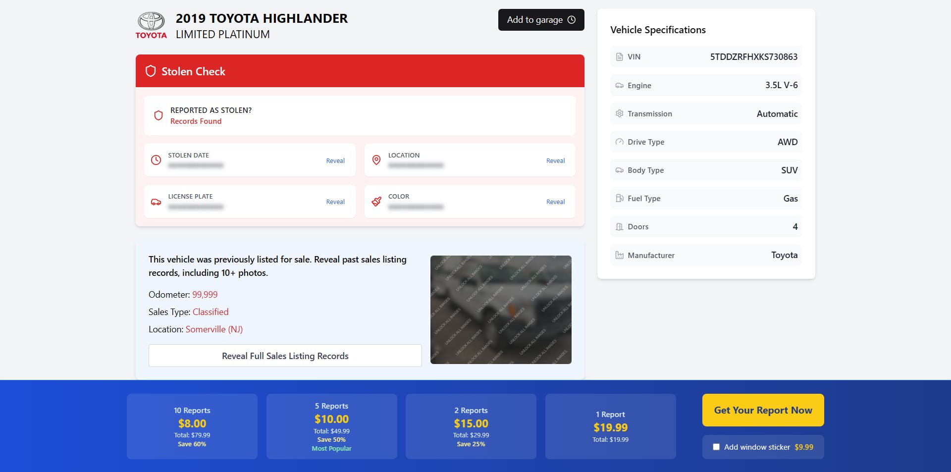Click the Total: $49.99 text
951x472 pixels.
pyautogui.click(x=331, y=431)
